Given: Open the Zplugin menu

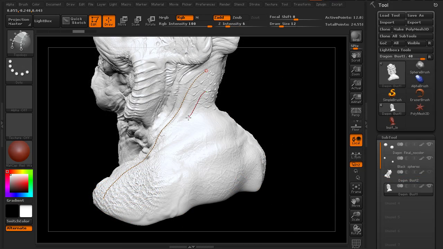Looking at the screenshot, I should pyautogui.click(x=320, y=4).
